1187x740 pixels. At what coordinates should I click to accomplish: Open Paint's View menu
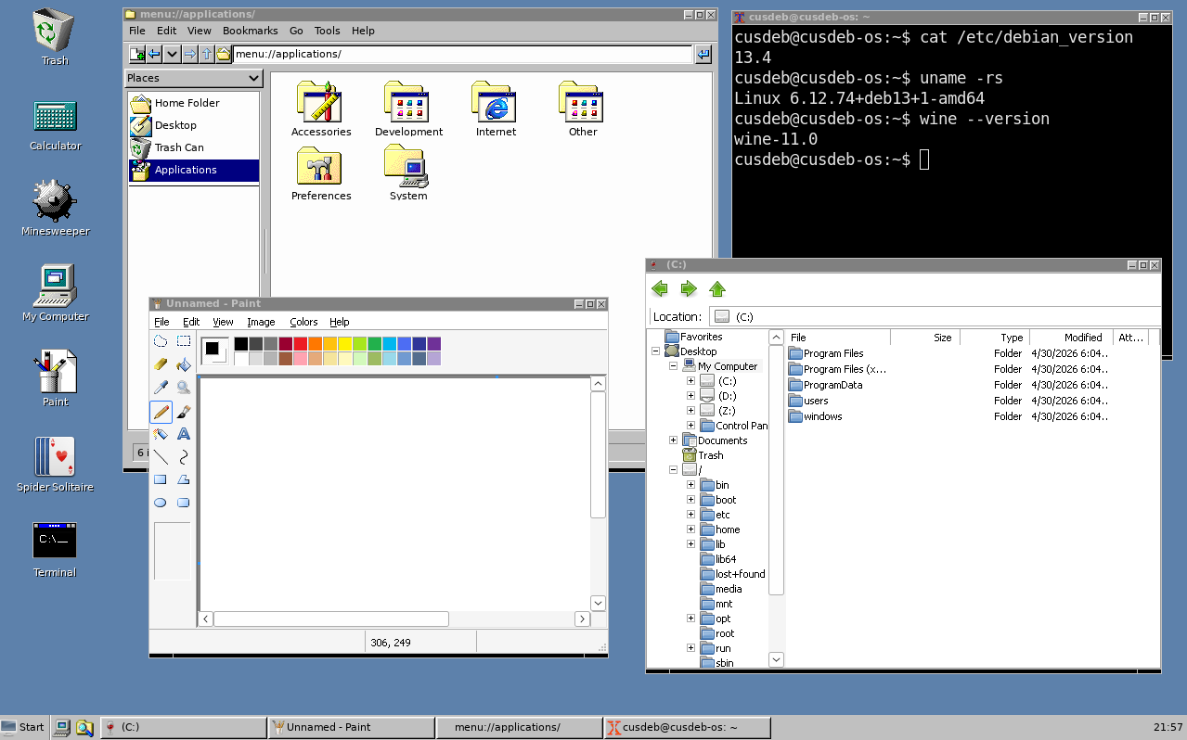[224, 322]
